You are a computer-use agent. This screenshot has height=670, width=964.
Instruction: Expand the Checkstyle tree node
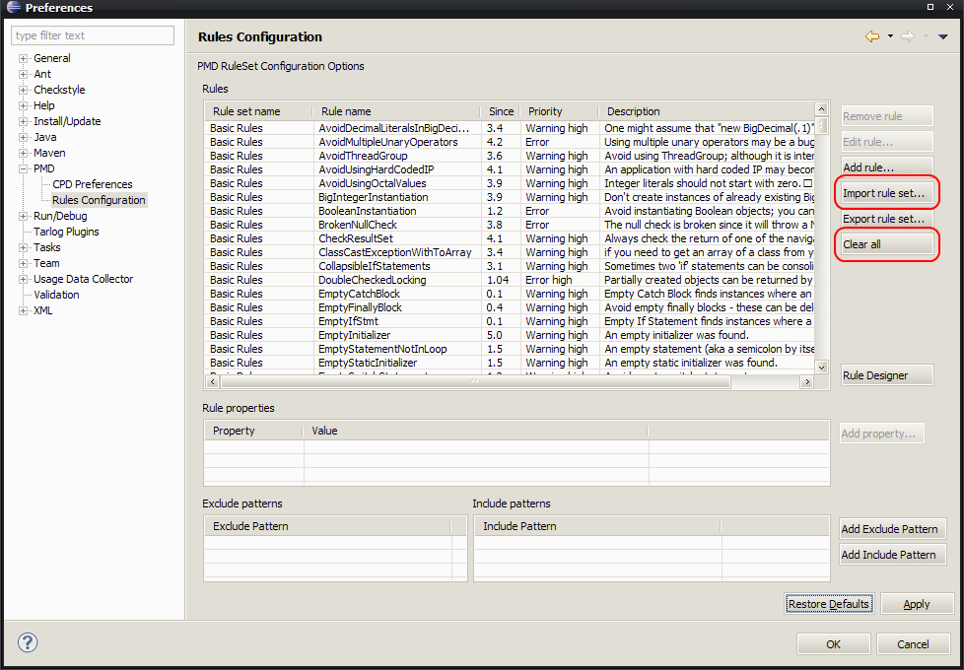click(x=24, y=90)
